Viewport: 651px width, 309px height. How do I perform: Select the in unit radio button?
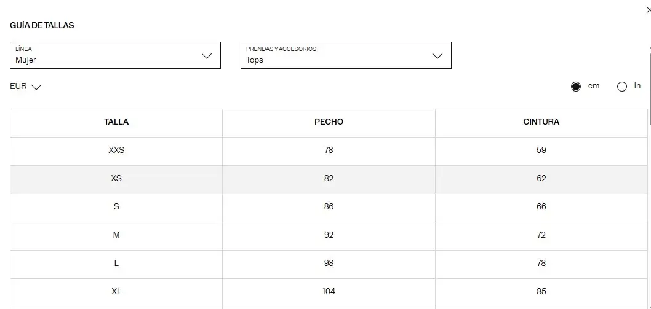click(622, 87)
